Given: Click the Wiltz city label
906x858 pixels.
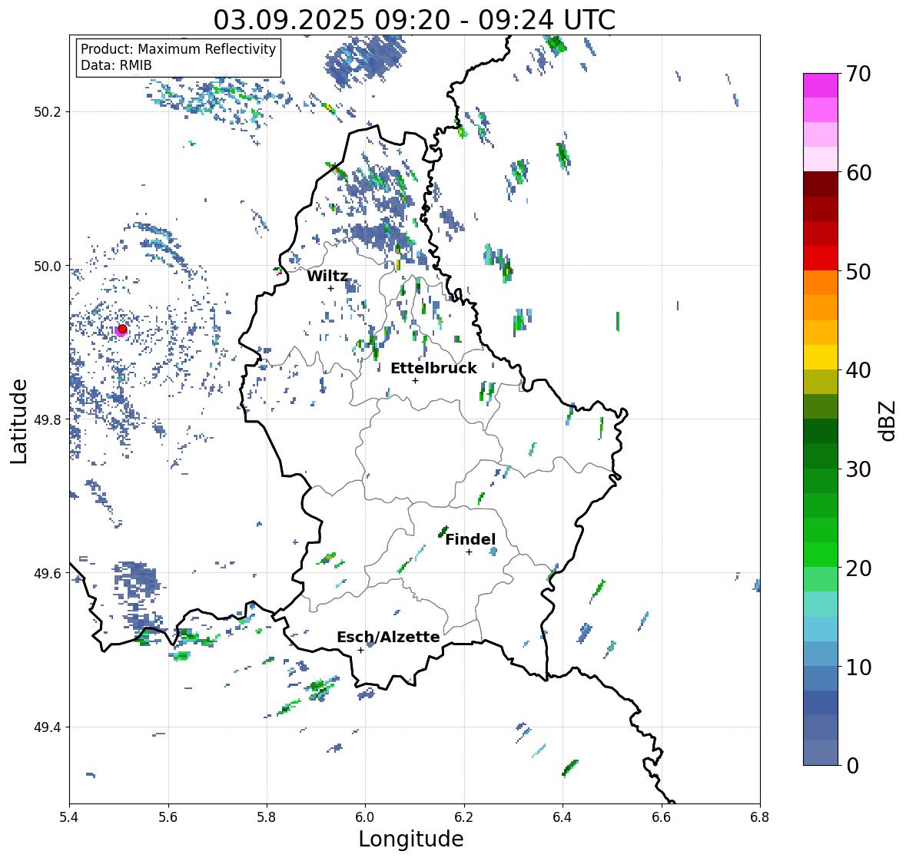Looking at the screenshot, I should (x=327, y=276).
